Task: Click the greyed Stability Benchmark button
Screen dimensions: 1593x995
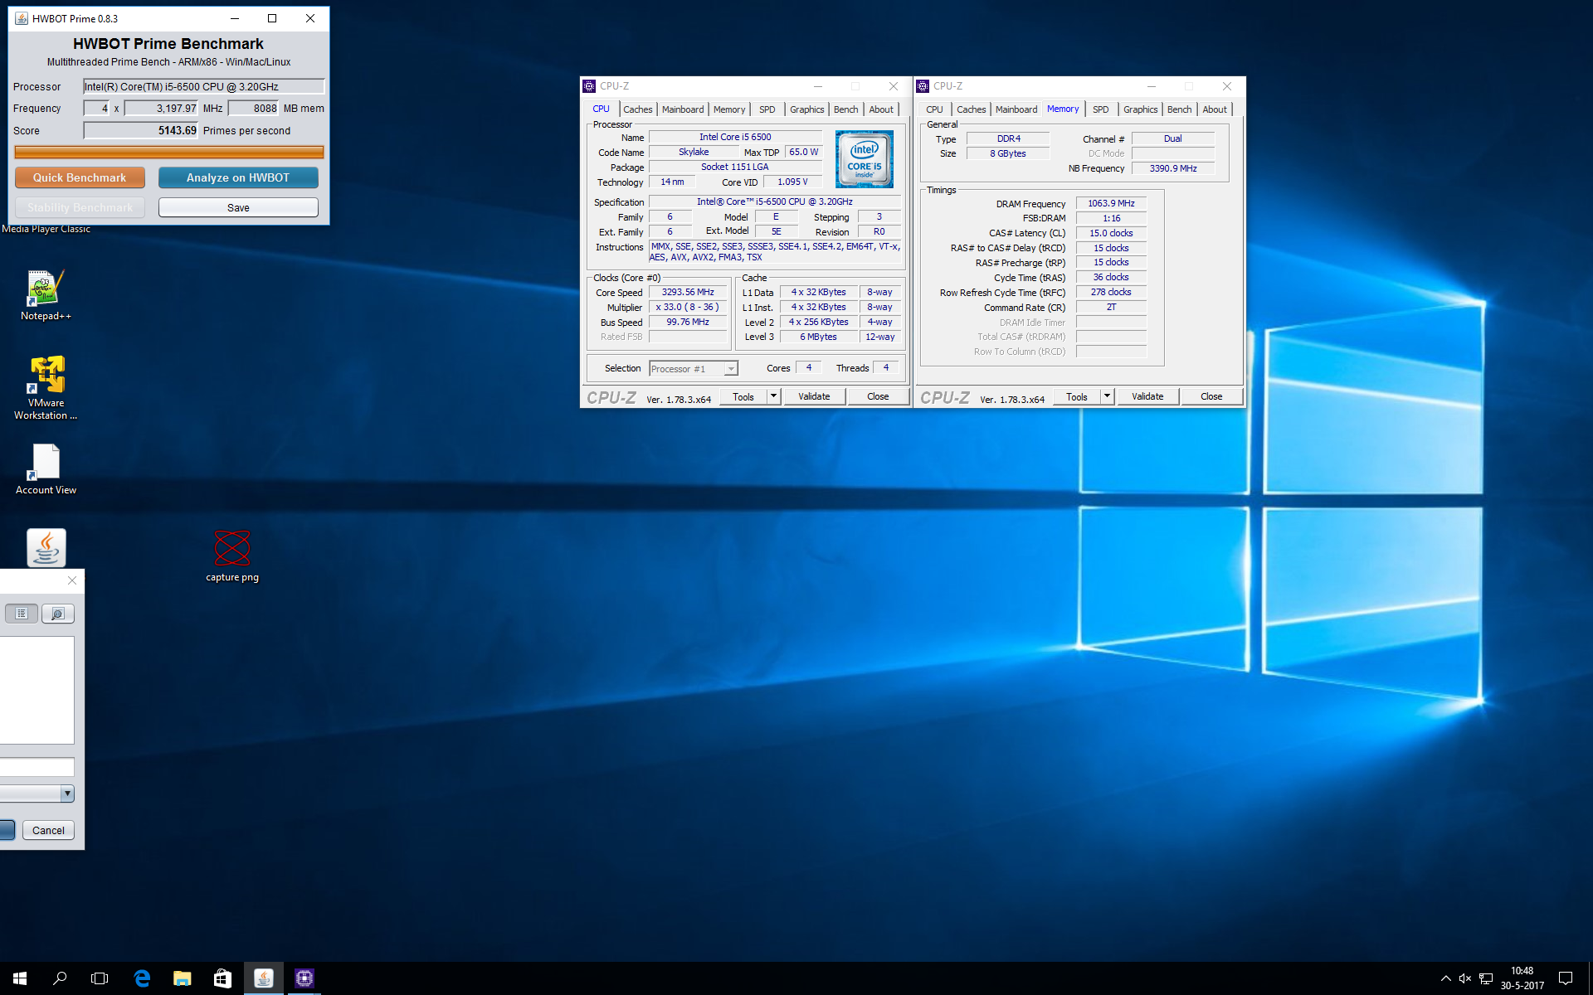Action: pyautogui.click(x=80, y=207)
